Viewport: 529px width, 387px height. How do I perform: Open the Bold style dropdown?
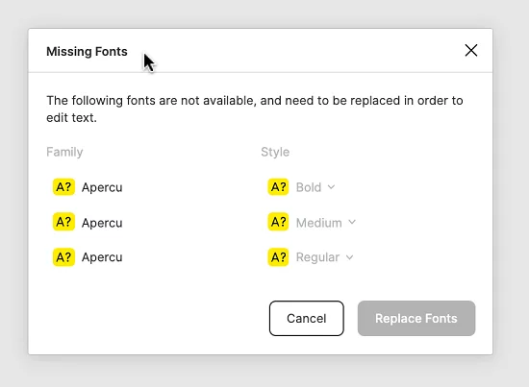click(x=315, y=187)
